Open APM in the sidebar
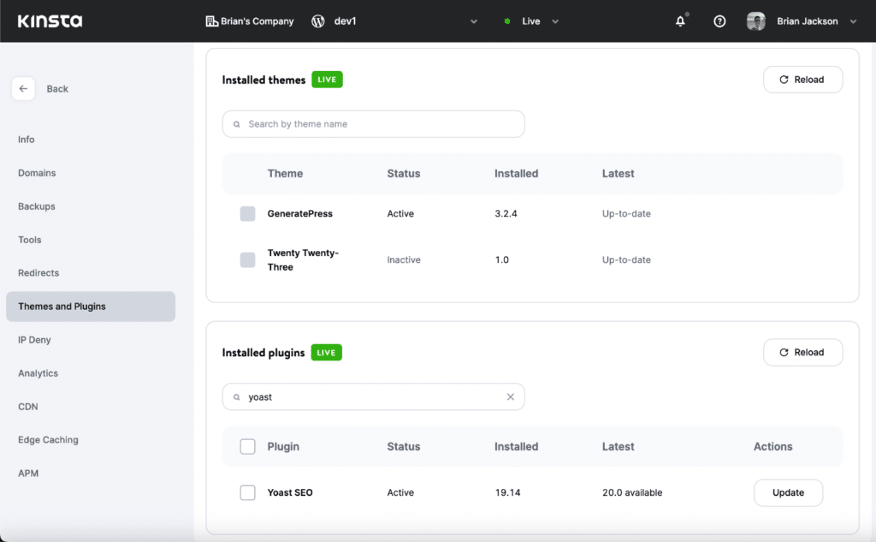Image resolution: width=876 pixels, height=542 pixels. pyautogui.click(x=28, y=474)
